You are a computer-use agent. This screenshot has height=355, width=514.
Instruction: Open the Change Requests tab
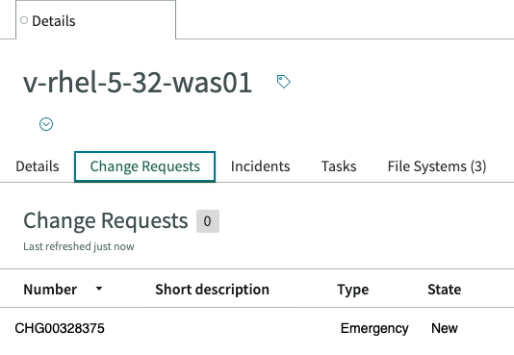[x=145, y=166]
